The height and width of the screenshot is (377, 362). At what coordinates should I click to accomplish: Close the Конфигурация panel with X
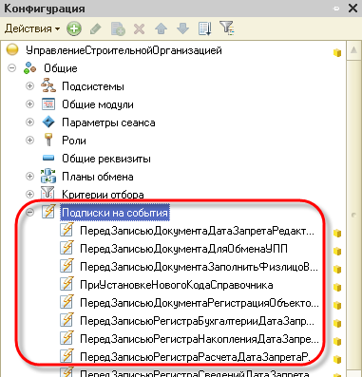(x=352, y=9)
